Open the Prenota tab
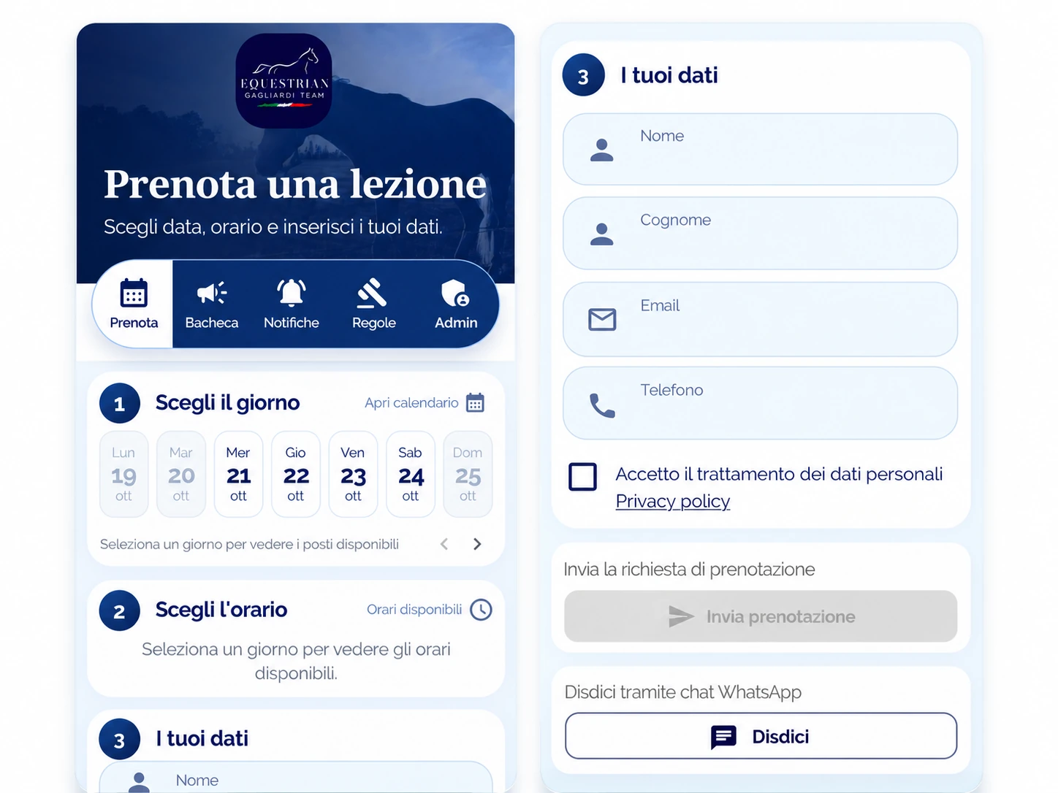The height and width of the screenshot is (793, 1058). (134, 304)
